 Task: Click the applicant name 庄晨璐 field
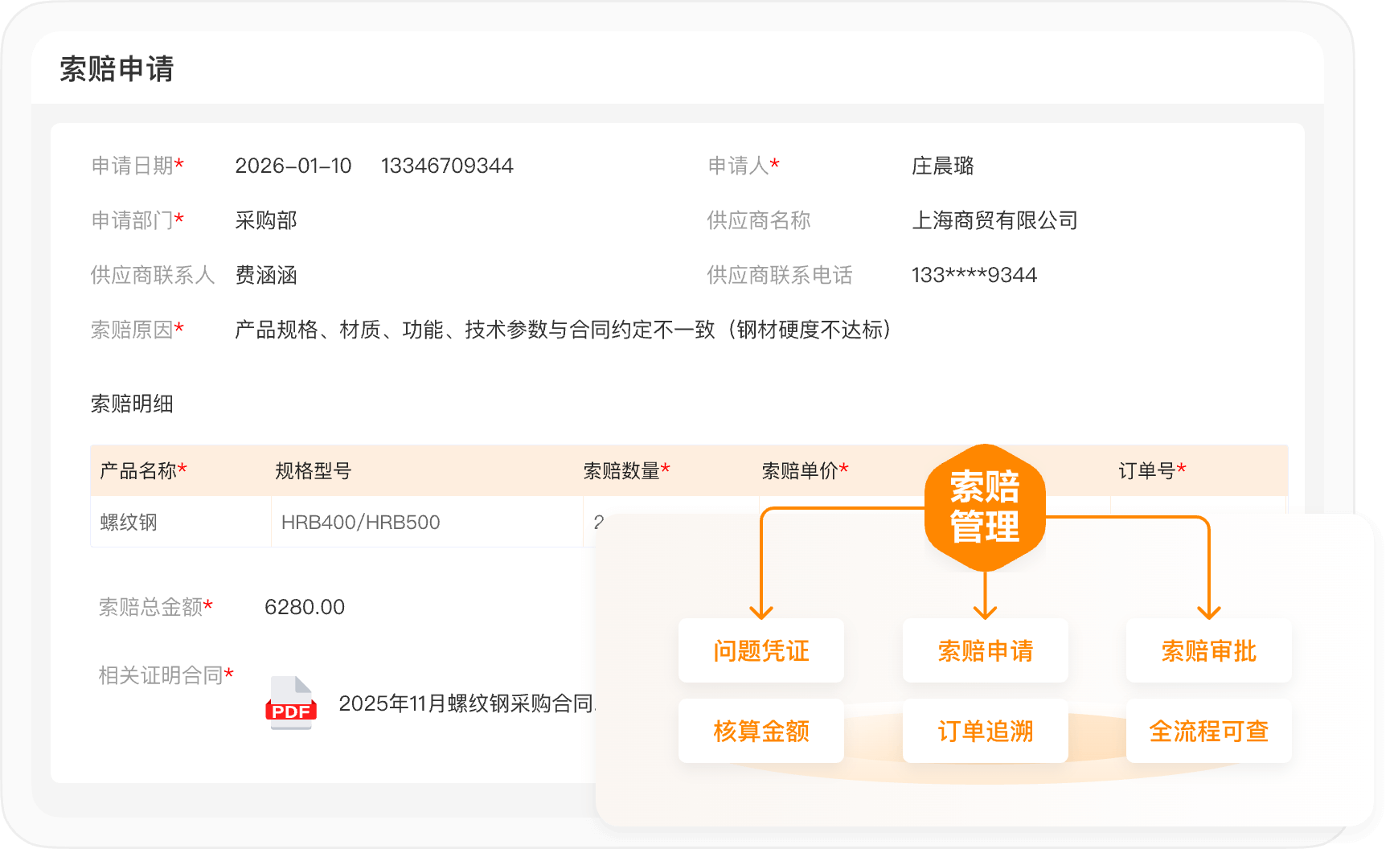click(x=942, y=166)
